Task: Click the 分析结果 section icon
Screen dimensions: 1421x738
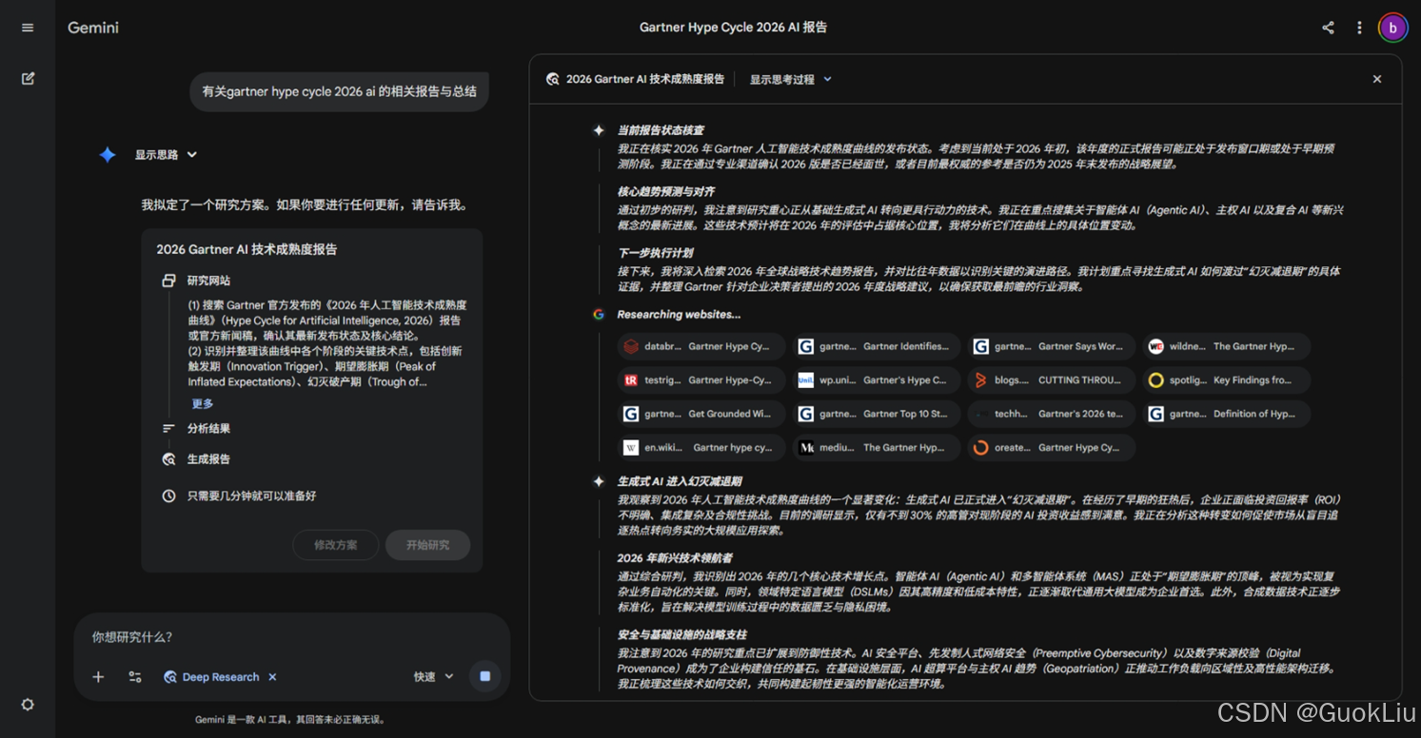Action: [168, 429]
